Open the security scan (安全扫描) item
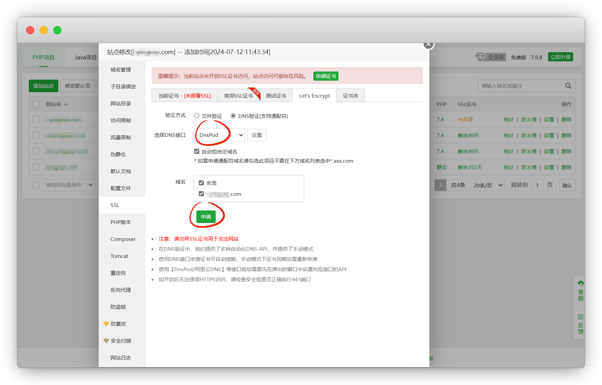Image resolution: width=602 pixels, height=385 pixels. pyautogui.click(x=120, y=341)
